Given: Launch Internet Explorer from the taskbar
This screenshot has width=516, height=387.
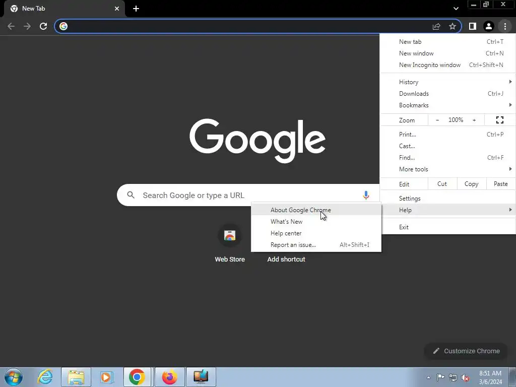Looking at the screenshot, I should click(45, 377).
